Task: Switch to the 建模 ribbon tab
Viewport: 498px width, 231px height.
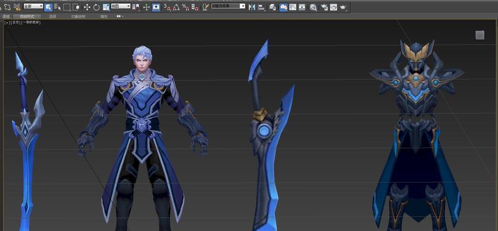Action: coord(6,16)
